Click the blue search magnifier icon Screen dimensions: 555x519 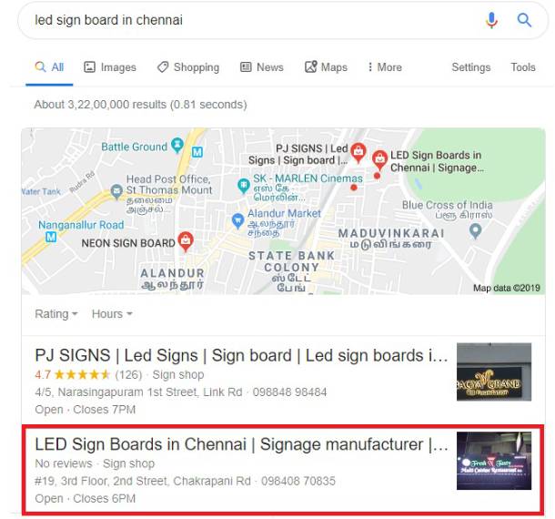point(524,20)
